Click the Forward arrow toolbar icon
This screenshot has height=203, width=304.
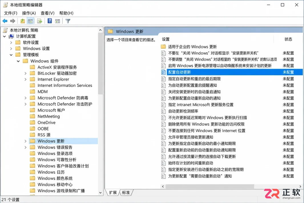[x=13, y=21]
